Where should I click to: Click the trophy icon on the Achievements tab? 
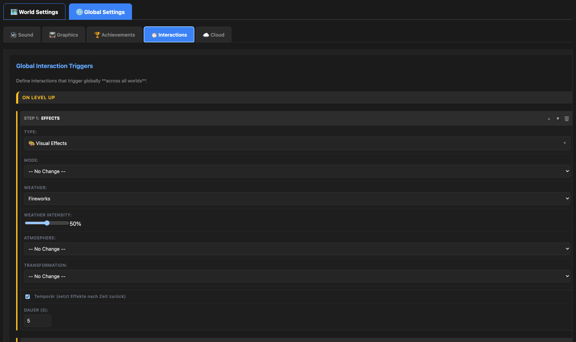(97, 35)
